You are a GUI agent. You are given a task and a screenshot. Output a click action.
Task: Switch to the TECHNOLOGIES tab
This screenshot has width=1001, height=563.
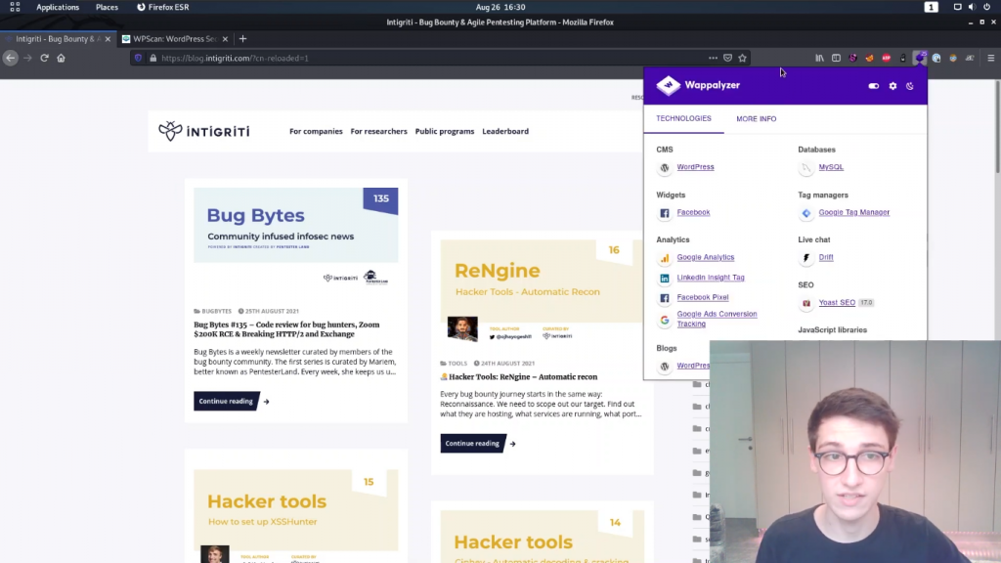pyautogui.click(x=683, y=118)
